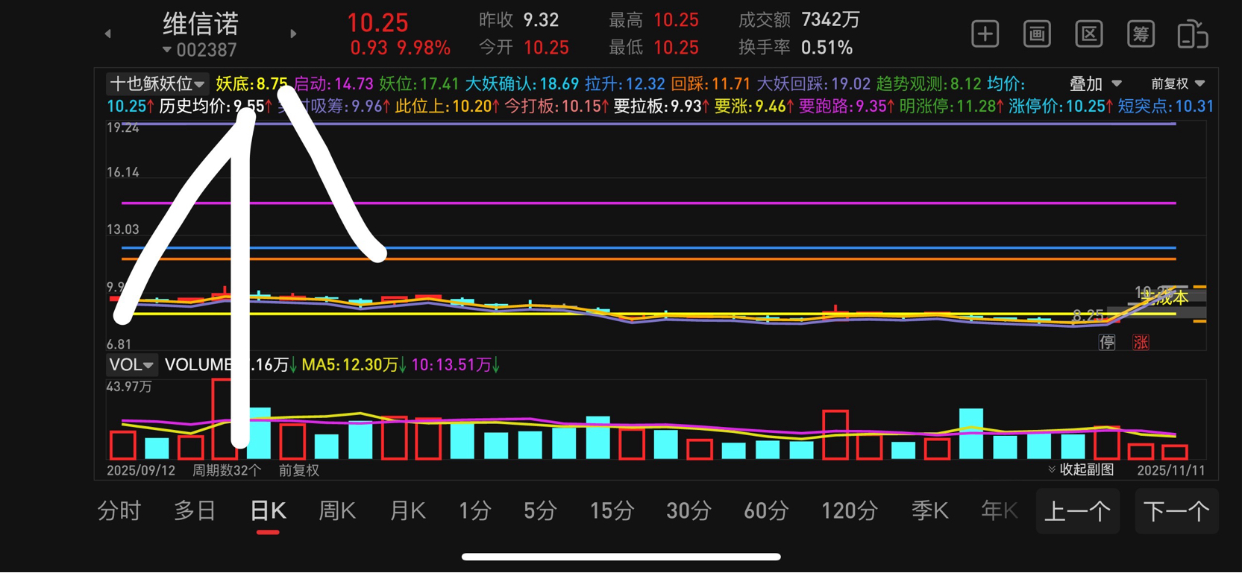Go to next stock with right arrow
The image size is (1242, 573).
pos(293,34)
